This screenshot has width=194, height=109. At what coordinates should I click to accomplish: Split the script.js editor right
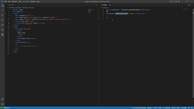tap(189, 5)
